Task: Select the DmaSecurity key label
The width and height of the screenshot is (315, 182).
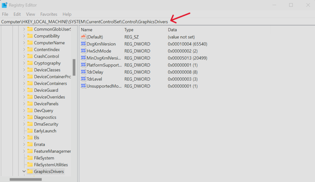Action: (x=46, y=124)
